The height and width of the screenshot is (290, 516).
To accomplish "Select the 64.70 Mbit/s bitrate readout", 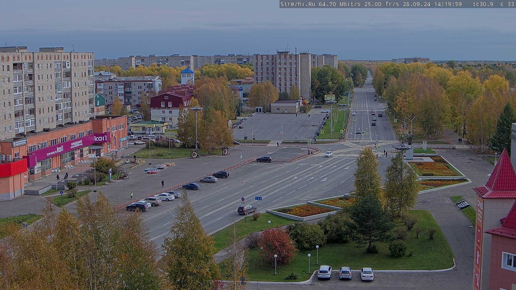I will [340, 4].
